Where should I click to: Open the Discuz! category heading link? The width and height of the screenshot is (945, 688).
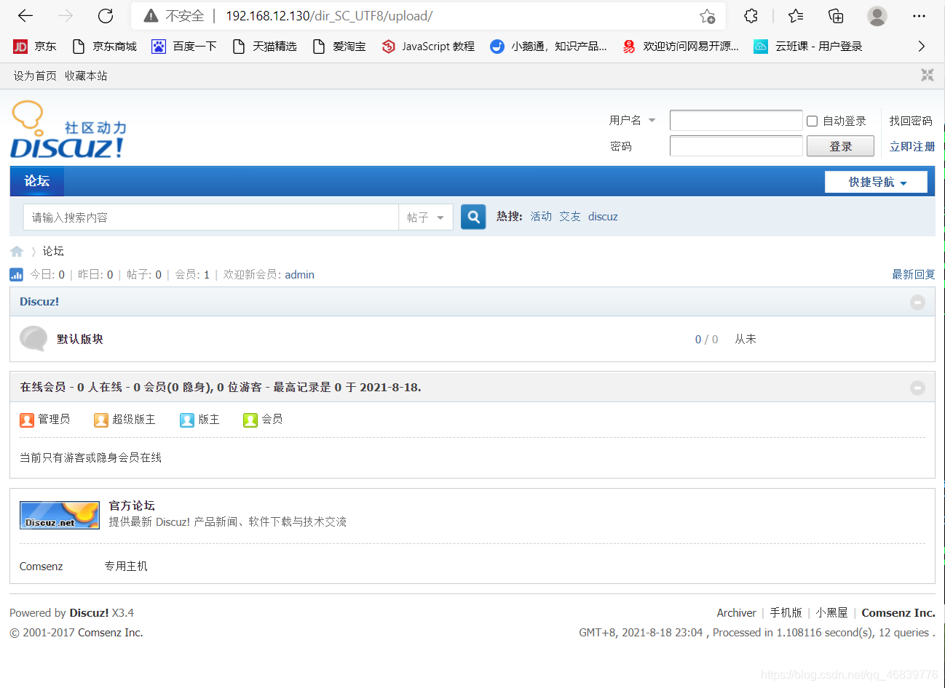39,301
